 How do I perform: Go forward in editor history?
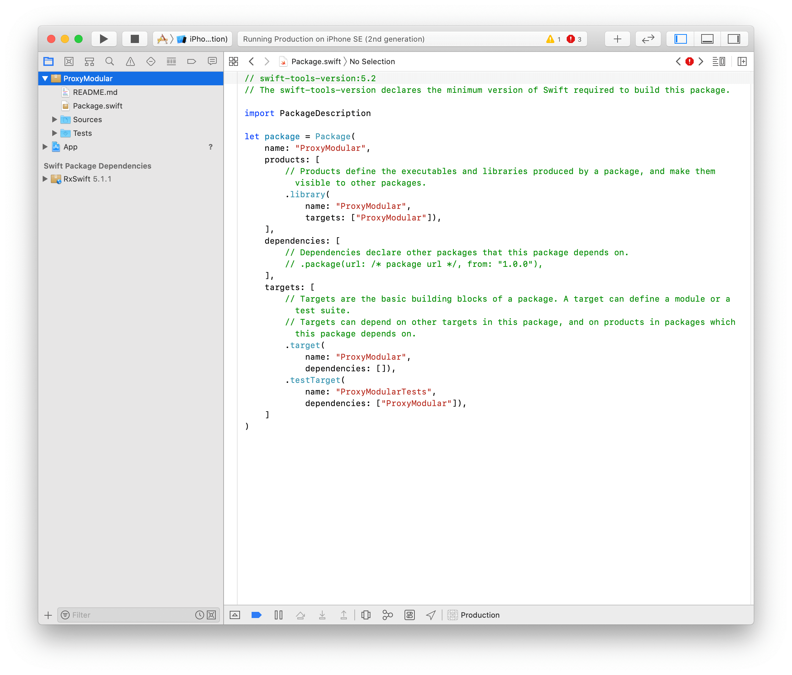click(267, 61)
